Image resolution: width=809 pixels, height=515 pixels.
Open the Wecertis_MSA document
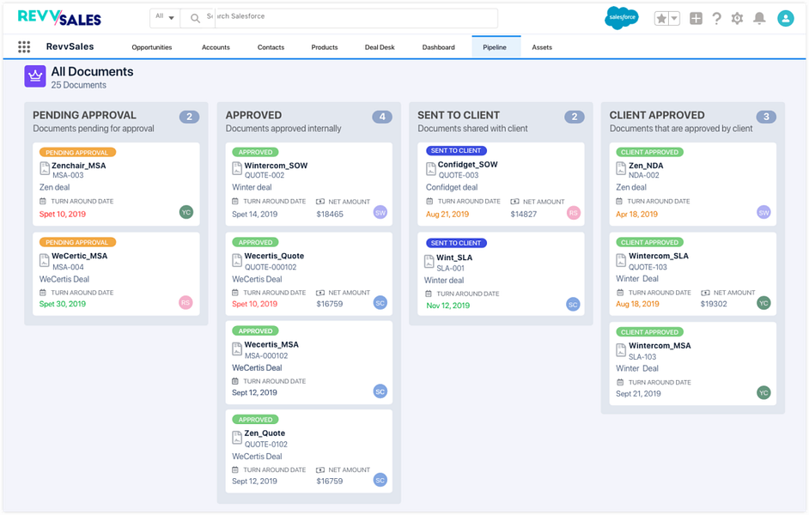pyautogui.click(x=271, y=344)
